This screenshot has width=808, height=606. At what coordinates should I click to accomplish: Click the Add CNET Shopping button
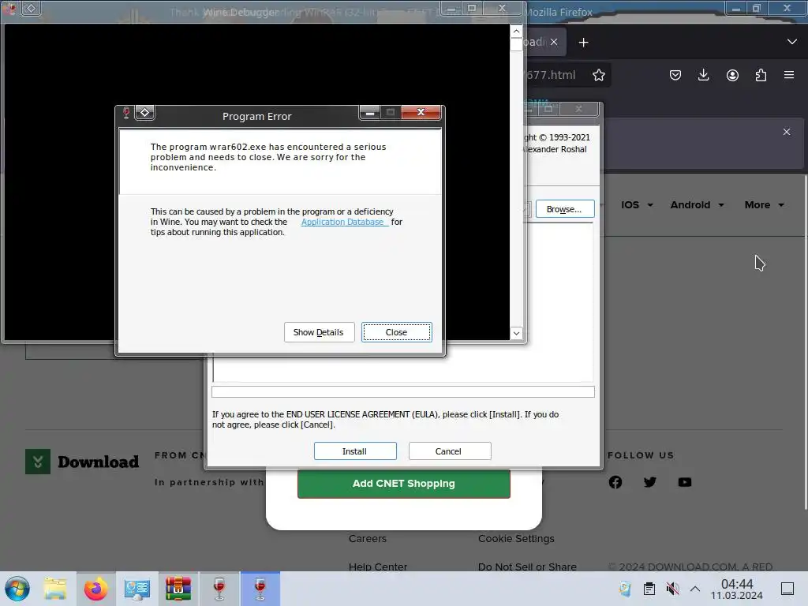point(403,484)
